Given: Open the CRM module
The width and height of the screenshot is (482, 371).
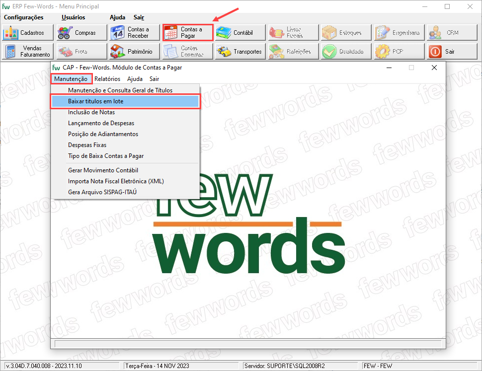Looking at the screenshot, I should coord(452,33).
